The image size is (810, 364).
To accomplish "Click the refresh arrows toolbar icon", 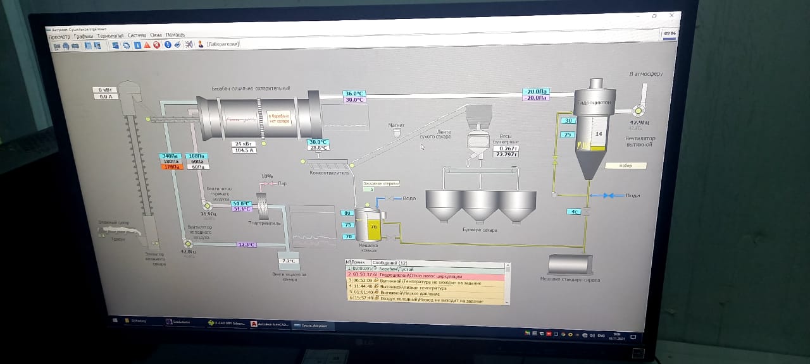I will click(127, 45).
